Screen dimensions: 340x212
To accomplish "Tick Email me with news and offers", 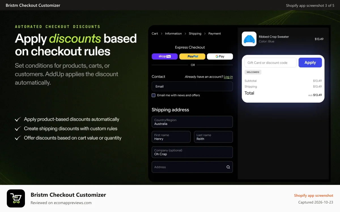I will coord(154,95).
